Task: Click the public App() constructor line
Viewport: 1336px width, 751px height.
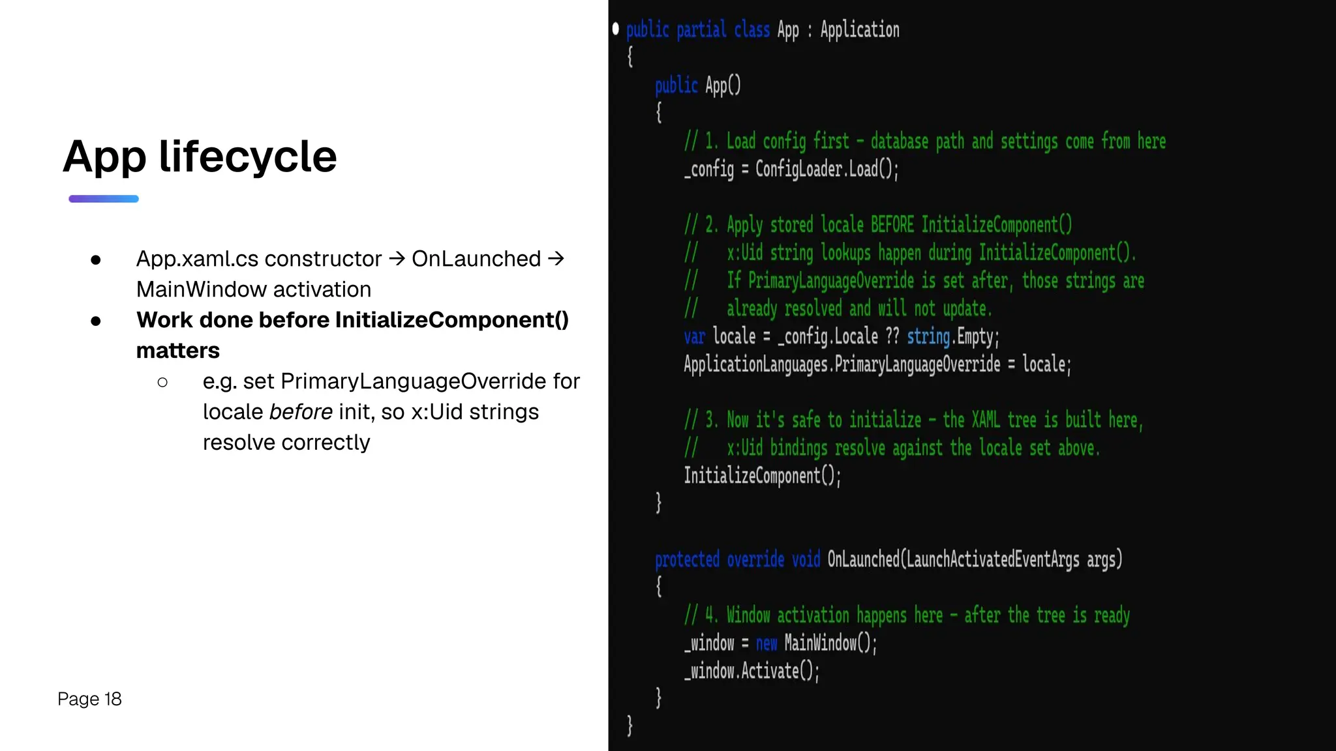Action: 698,85
